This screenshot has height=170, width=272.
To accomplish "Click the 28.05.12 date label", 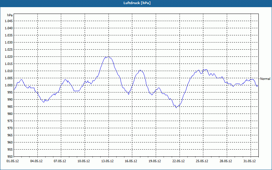I will [x=226, y=161].
